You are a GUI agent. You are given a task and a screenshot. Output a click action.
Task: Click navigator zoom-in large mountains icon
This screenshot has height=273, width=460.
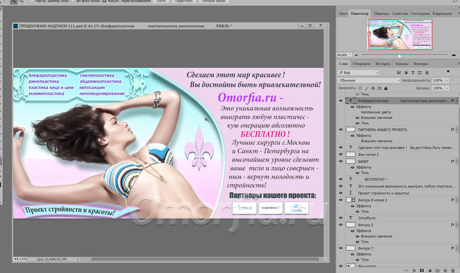click(454, 55)
